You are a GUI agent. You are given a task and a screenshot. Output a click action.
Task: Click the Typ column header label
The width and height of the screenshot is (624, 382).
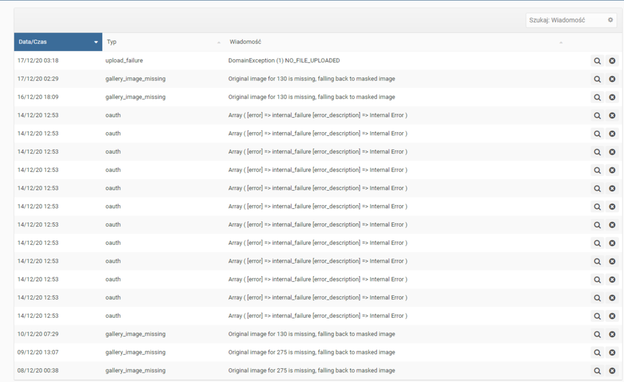(x=112, y=42)
